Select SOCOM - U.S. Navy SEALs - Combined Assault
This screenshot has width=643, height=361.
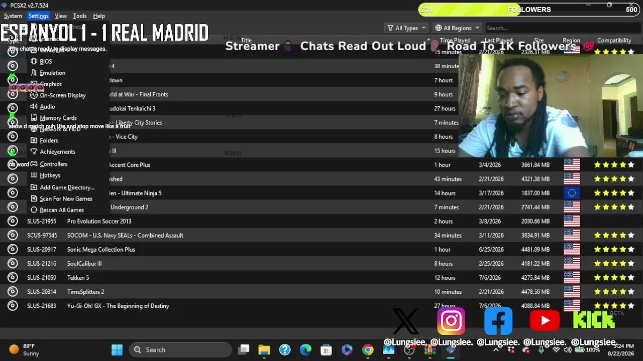[x=125, y=235]
